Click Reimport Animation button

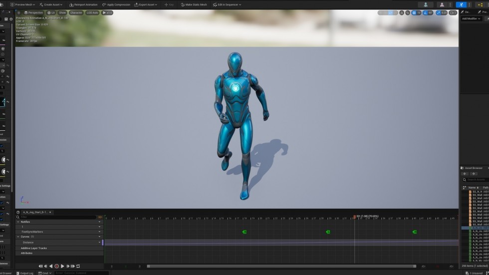point(83,4)
